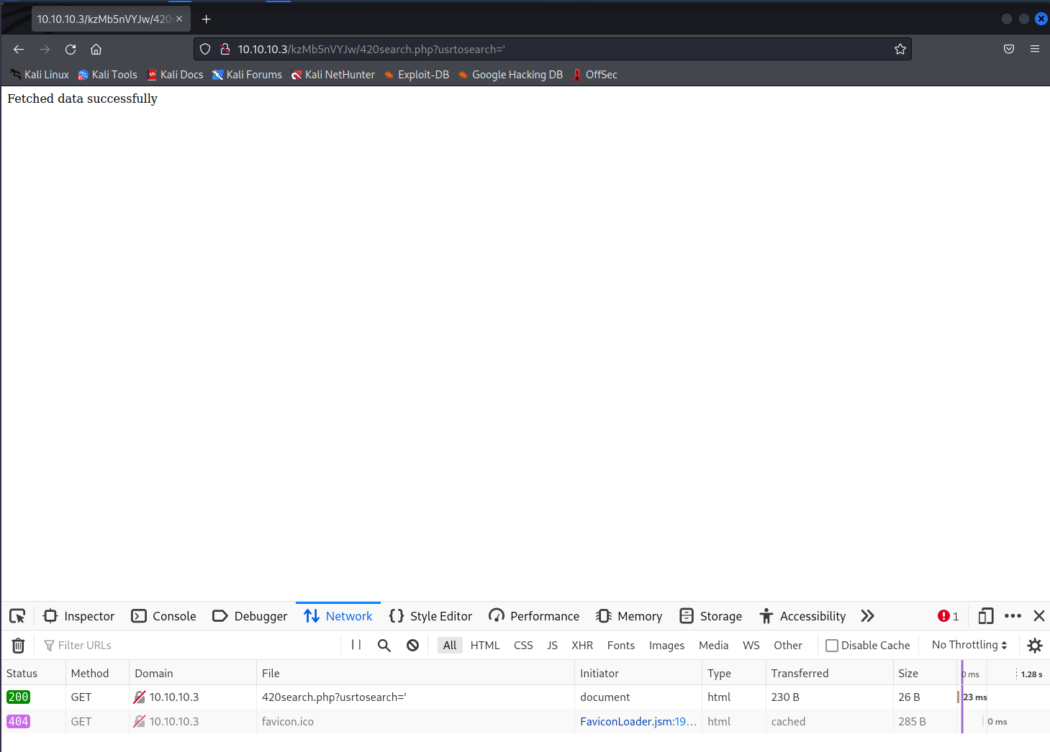Open the Firefox home page
This screenshot has width=1050, height=752.
pos(96,49)
